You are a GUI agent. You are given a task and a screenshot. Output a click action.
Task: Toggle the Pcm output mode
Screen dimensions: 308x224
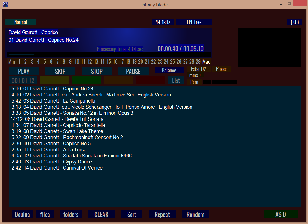coord(194,82)
